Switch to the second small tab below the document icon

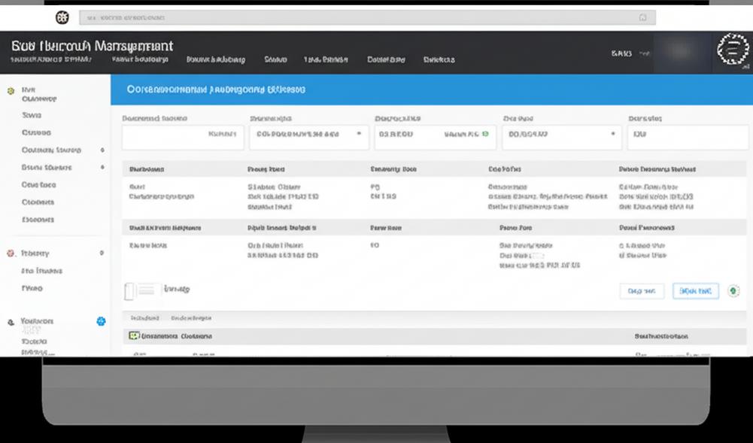191,318
